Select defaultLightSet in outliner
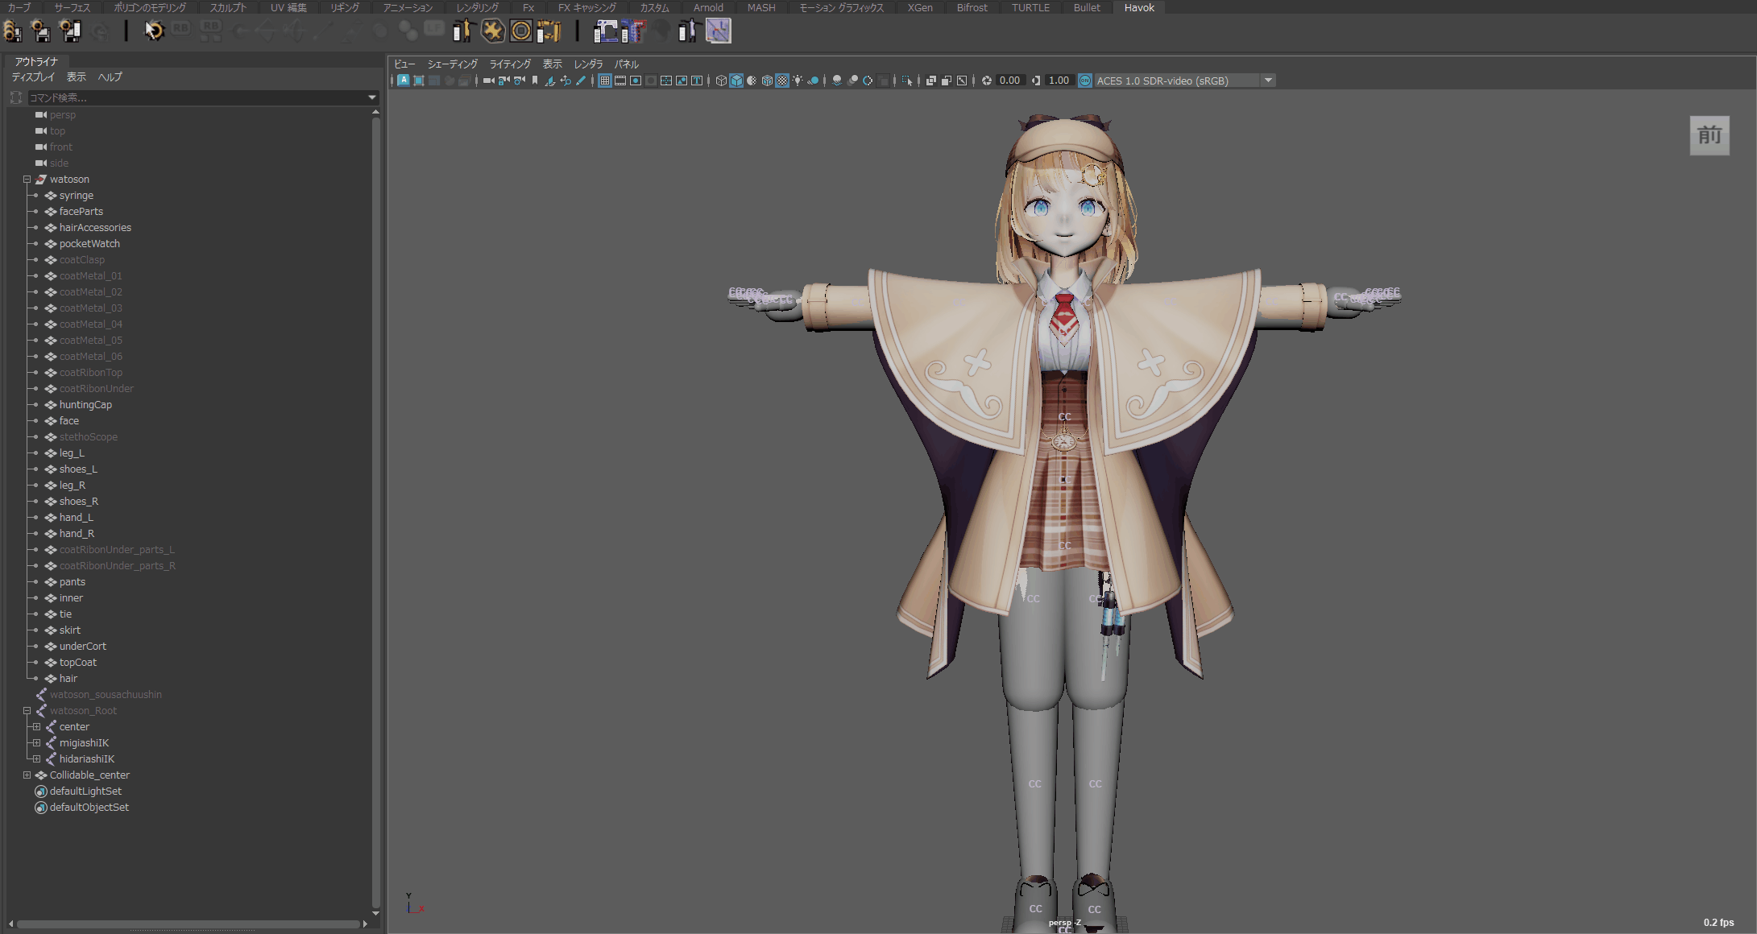Screen dimensions: 1757x934 [85, 791]
